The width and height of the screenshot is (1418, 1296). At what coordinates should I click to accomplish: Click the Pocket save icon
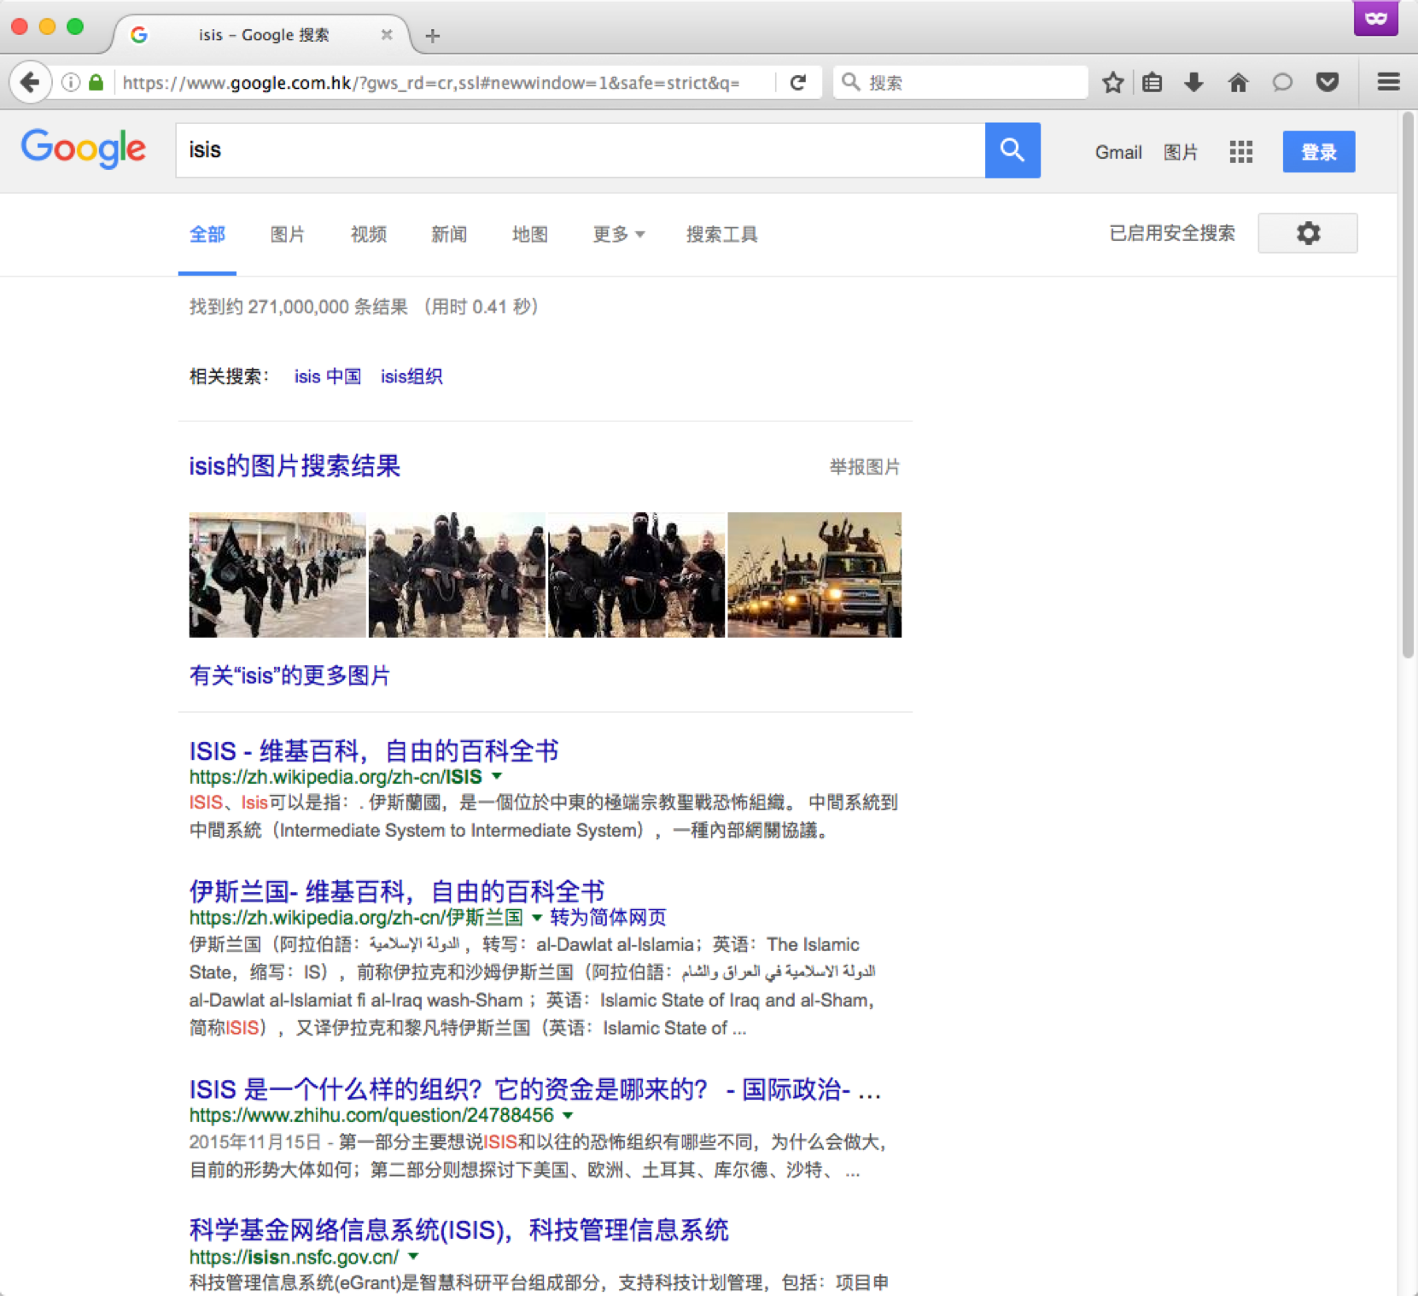tap(1327, 83)
